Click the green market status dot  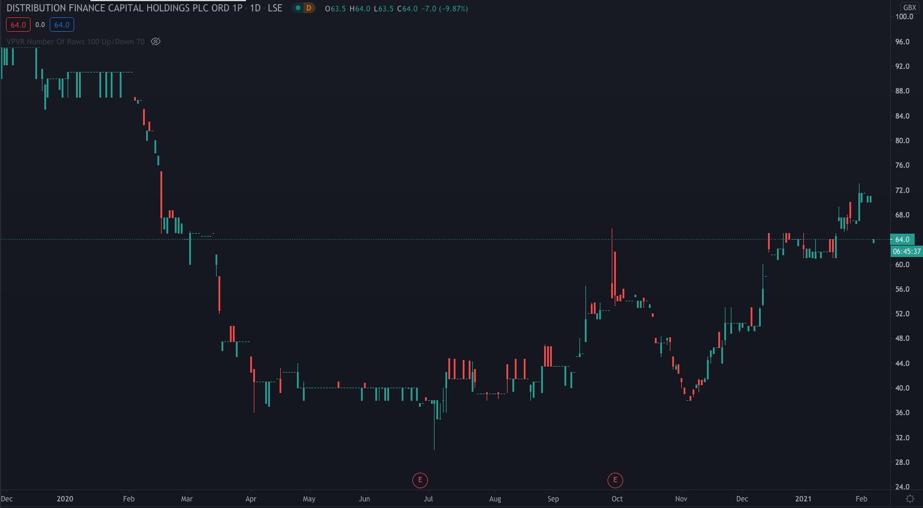click(x=297, y=8)
